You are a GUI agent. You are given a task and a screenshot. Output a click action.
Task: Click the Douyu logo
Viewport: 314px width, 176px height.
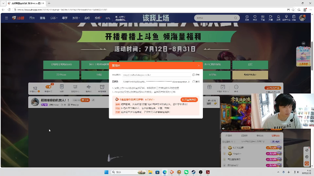(18, 18)
